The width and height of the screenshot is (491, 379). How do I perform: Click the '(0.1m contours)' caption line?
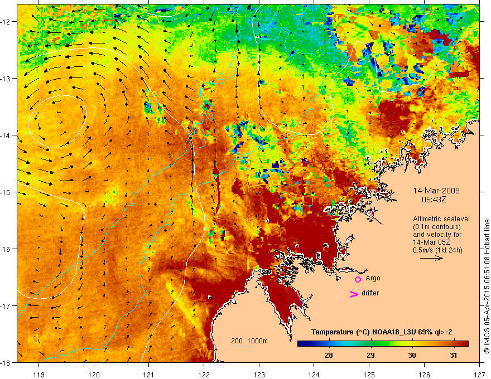(x=437, y=227)
